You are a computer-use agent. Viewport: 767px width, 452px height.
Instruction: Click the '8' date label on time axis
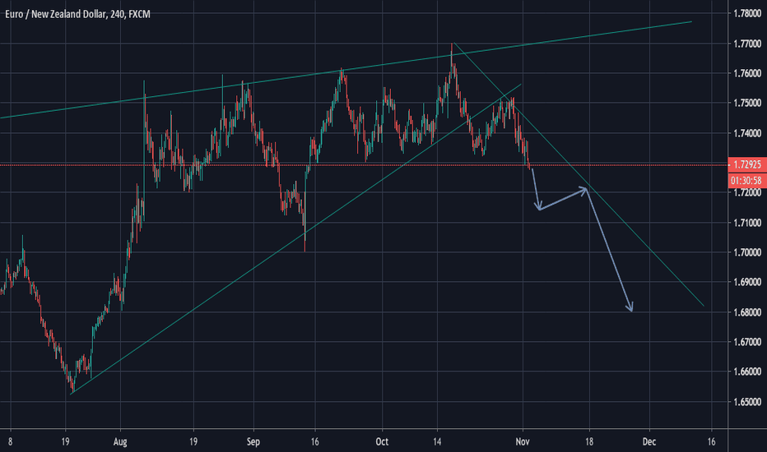pyautogui.click(x=10, y=442)
